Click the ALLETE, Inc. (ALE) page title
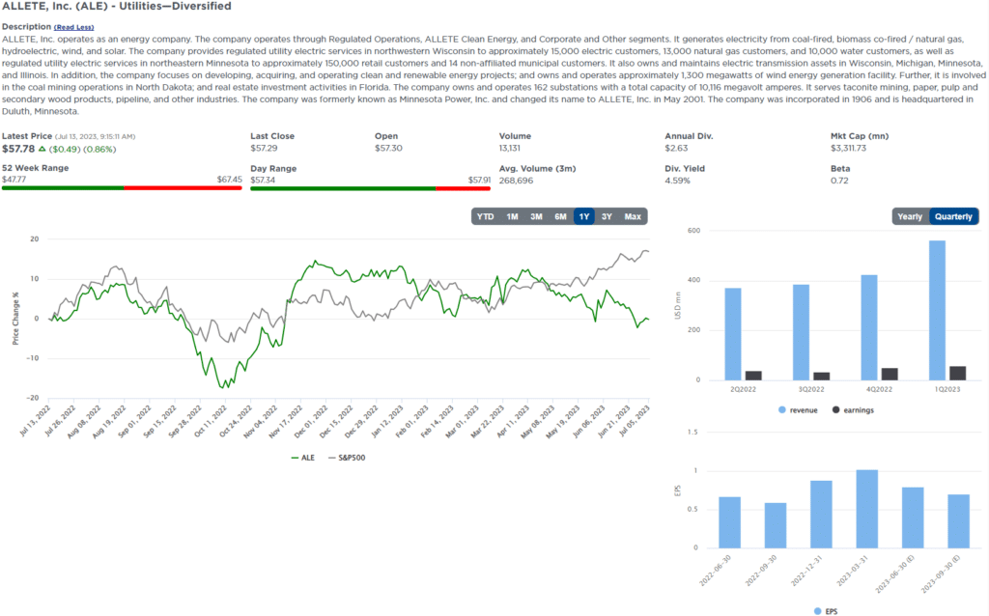 [117, 7]
